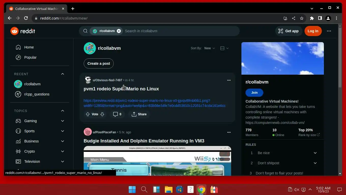The image size is (346, 195).
Task: Bookmark this page with star icon
Action: [302, 18]
